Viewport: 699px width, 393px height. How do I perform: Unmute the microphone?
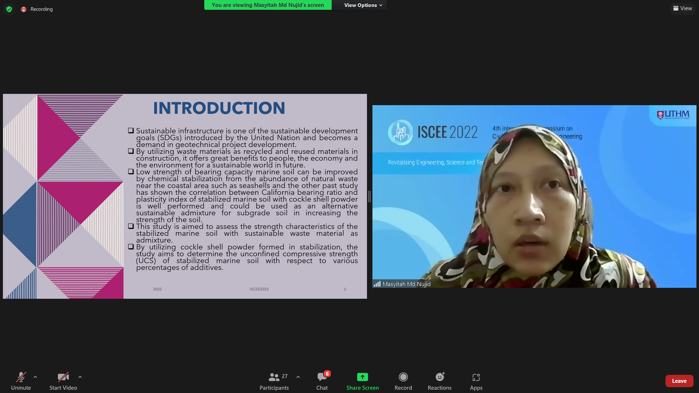click(x=21, y=381)
